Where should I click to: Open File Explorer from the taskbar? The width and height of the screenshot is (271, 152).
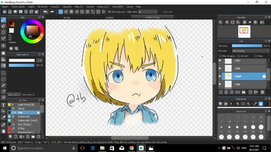point(102,148)
